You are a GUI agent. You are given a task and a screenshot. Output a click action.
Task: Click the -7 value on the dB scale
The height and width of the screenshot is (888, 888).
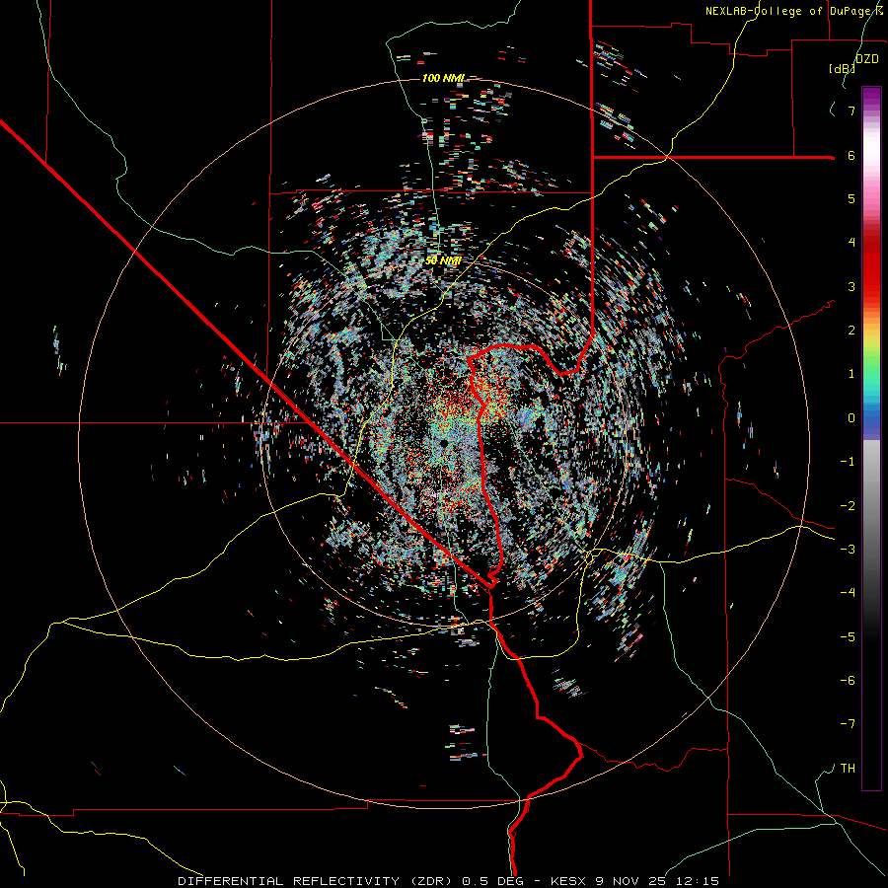848,724
